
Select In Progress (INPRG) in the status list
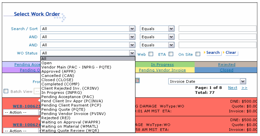coord(62,92)
